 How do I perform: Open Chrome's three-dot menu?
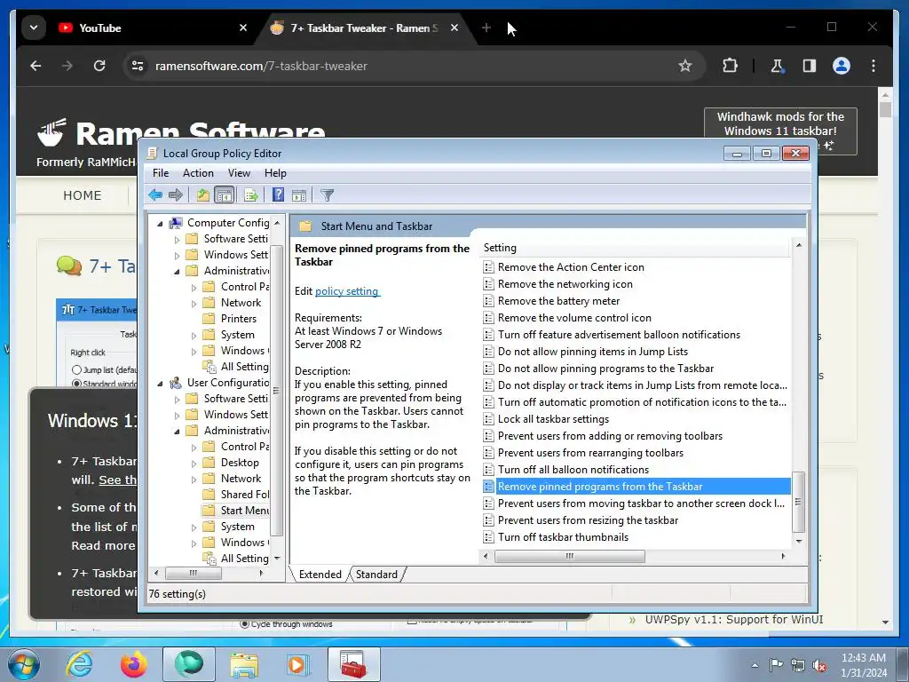click(x=873, y=66)
